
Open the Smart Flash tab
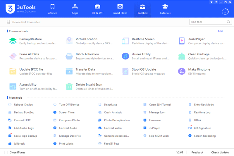tap(120, 9)
